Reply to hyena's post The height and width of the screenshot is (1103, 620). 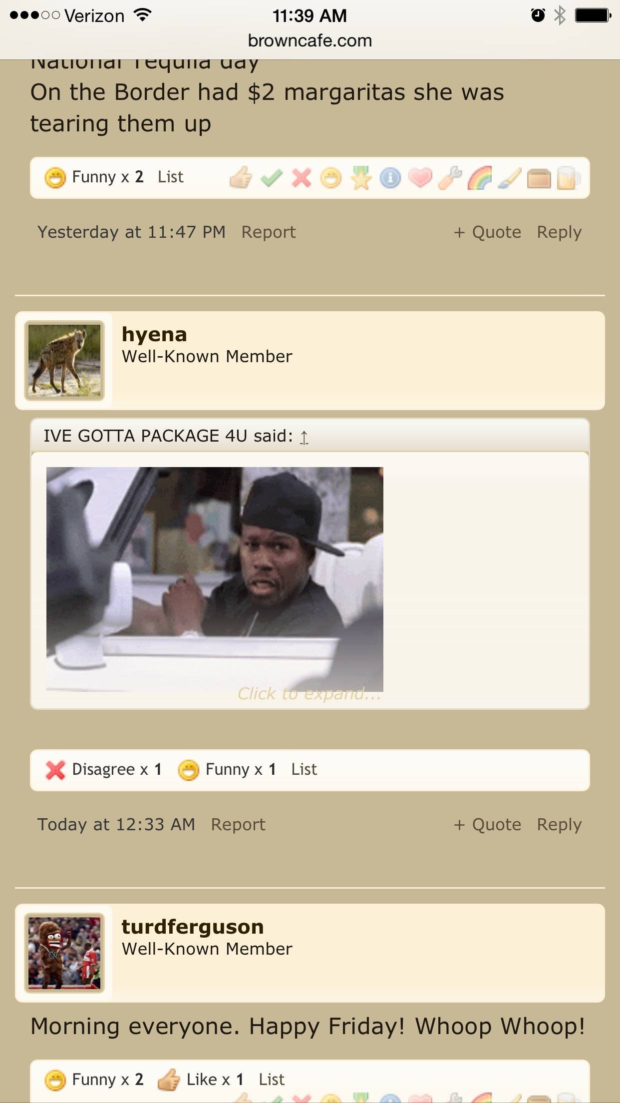tap(559, 825)
